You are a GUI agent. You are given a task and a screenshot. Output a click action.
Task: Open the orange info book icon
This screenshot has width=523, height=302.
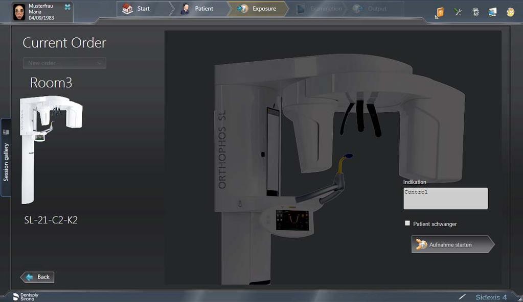coord(440,13)
